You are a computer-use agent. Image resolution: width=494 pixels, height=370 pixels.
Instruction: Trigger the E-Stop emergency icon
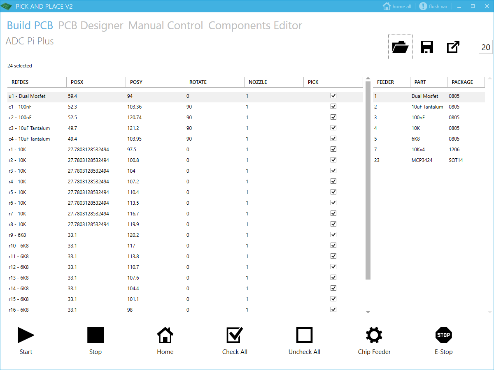click(x=443, y=335)
